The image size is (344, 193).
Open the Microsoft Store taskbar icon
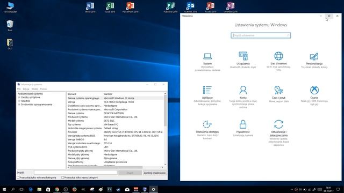tap(48, 189)
